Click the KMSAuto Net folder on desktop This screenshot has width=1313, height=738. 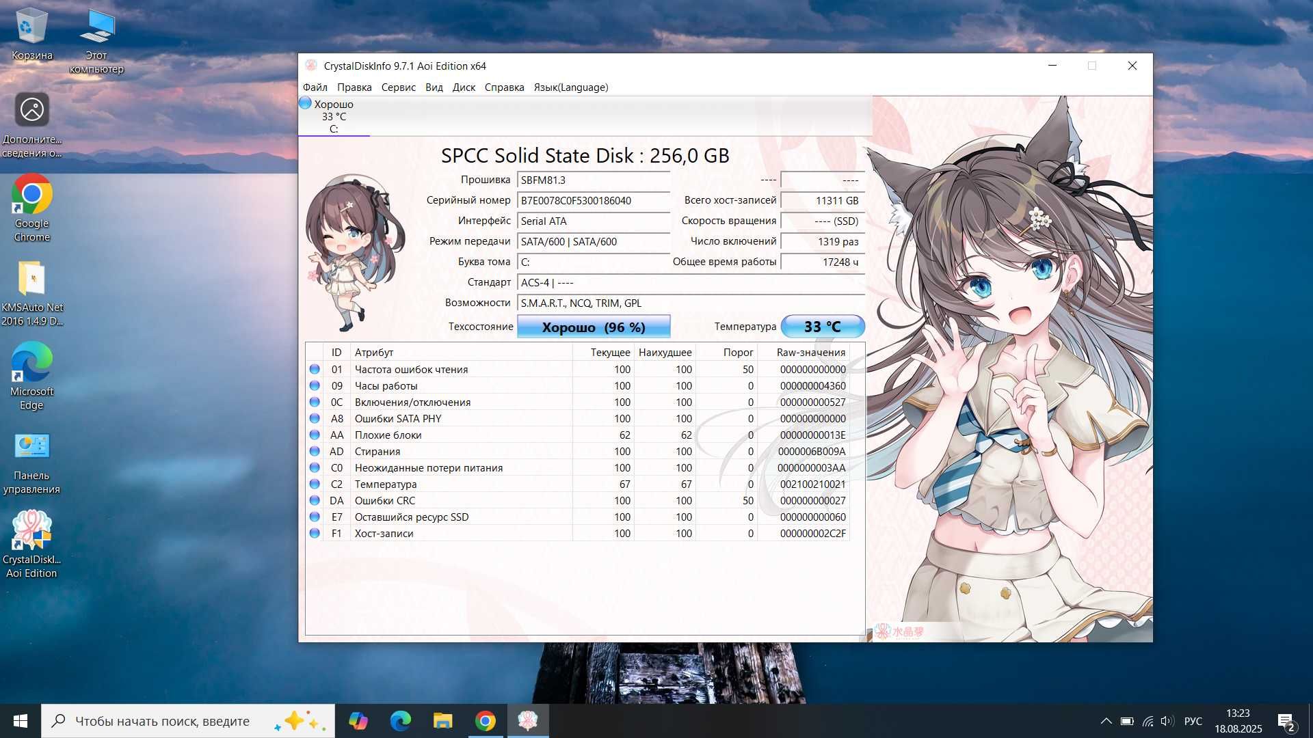coord(31,292)
